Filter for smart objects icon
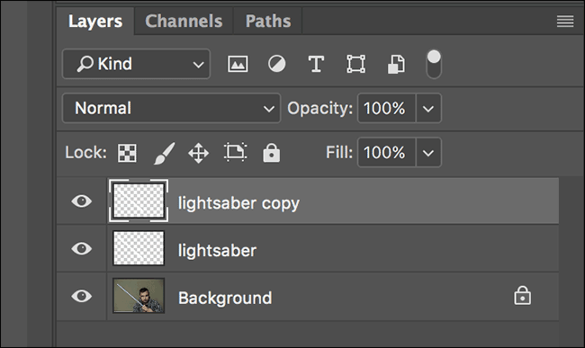585x348 pixels. (396, 64)
